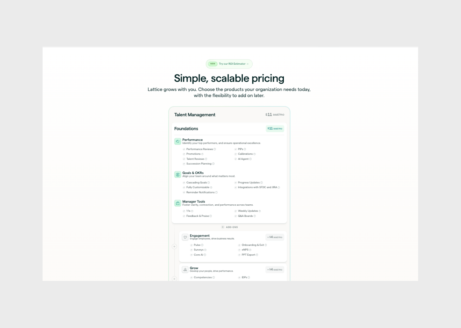The height and width of the screenshot is (328, 461).
Task: Click the plus next to ADD-ONS label
Action: coord(223,227)
